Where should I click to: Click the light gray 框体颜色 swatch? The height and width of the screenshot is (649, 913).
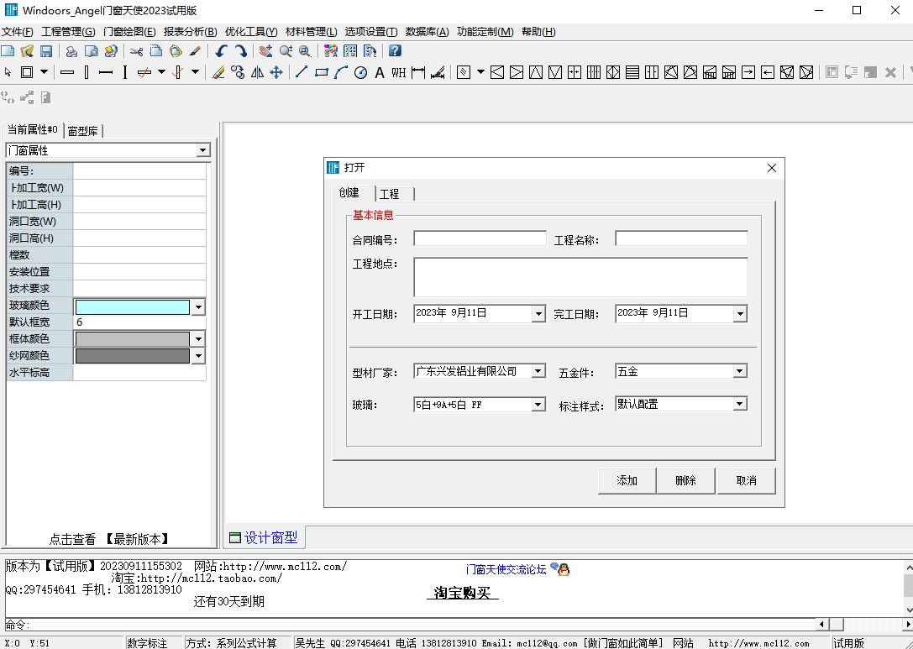click(x=133, y=338)
